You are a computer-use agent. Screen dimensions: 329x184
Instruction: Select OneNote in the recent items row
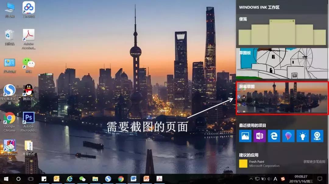(260, 136)
